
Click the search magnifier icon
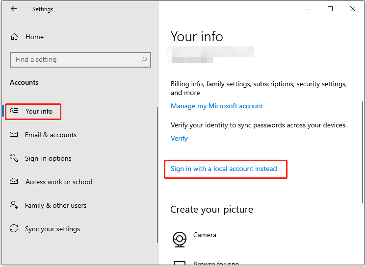[x=144, y=60]
